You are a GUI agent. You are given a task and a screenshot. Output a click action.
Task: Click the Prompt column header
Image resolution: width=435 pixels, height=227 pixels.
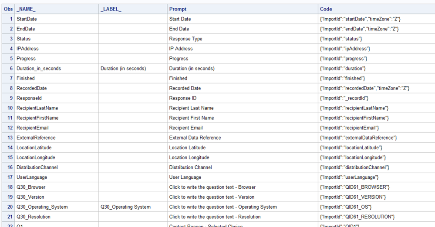pyautogui.click(x=178, y=9)
